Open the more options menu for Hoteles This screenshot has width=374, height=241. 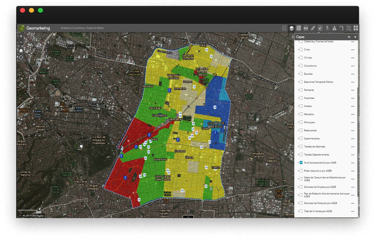pos(353,106)
